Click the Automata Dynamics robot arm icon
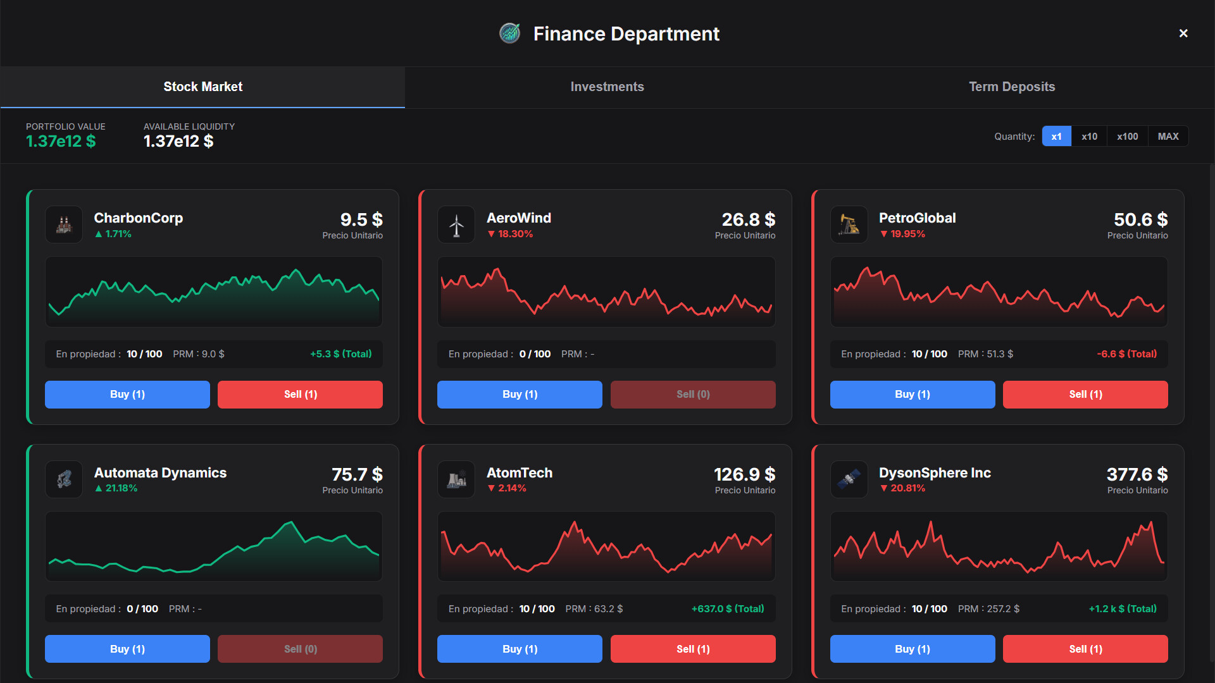1215x683 pixels. [64, 479]
